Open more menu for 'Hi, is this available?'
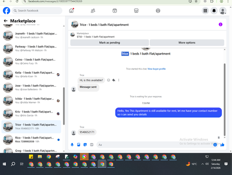The width and height of the screenshot is (232, 175). (119, 80)
